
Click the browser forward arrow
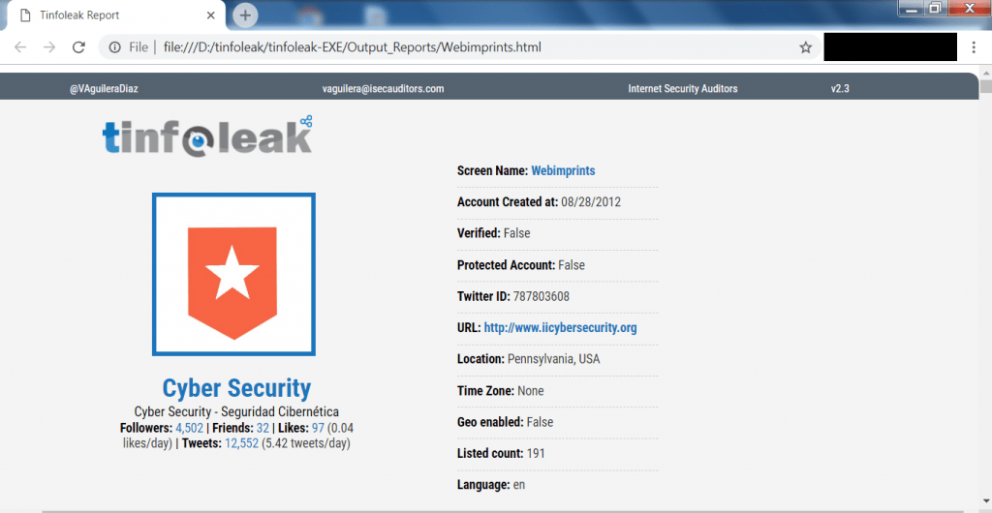click(x=49, y=47)
